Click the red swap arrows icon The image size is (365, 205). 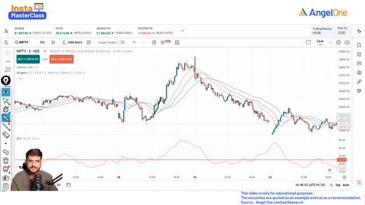pos(359,182)
